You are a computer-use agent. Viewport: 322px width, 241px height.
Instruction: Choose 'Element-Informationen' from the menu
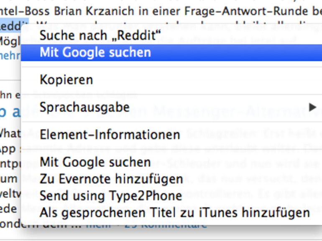coord(110,135)
